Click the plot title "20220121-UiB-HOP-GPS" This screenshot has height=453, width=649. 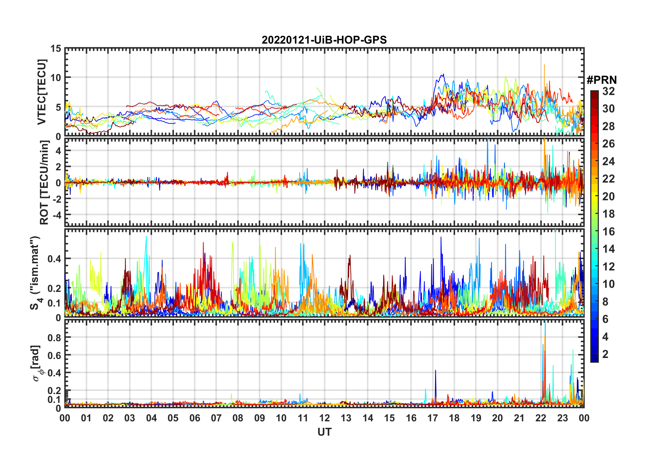click(x=324, y=40)
